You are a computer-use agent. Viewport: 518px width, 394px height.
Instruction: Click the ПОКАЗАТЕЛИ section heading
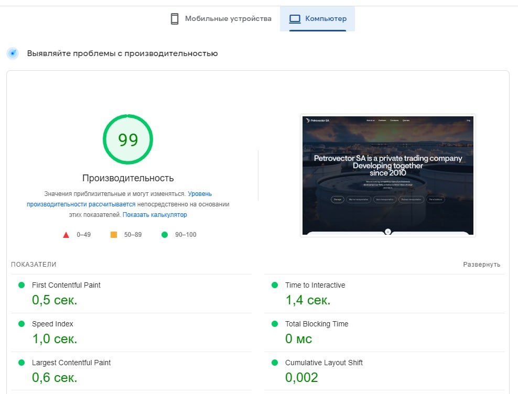click(34, 265)
